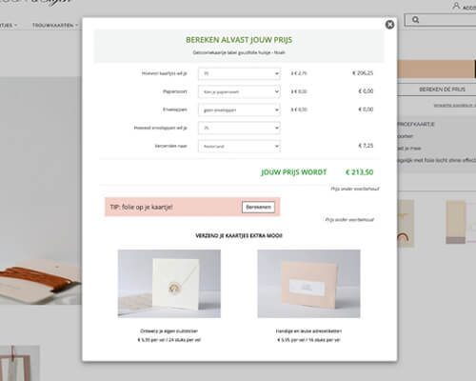Open the sealing sticker product image

(x=169, y=284)
